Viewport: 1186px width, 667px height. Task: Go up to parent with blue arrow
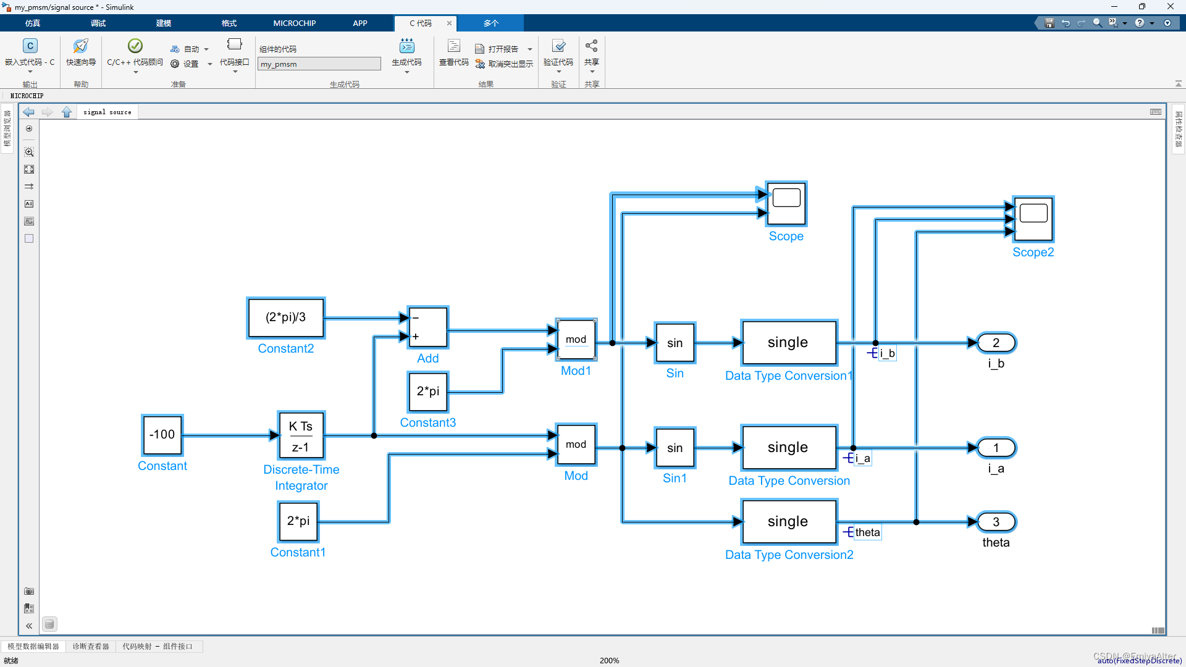(67, 112)
